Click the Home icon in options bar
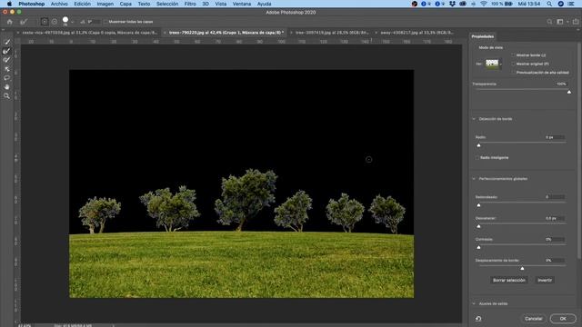 coord(10,22)
